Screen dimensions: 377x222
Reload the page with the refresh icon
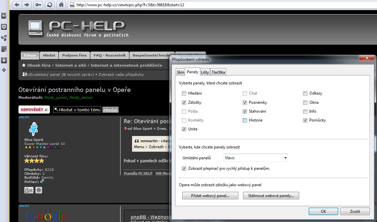click(x=50, y=5)
